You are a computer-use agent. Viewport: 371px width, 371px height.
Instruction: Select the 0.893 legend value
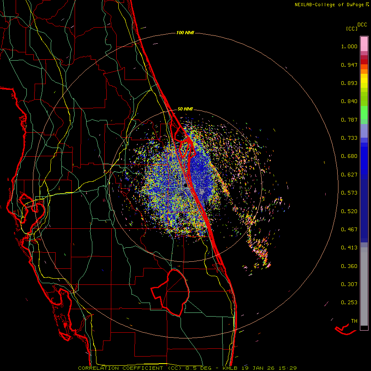pyautogui.click(x=349, y=83)
